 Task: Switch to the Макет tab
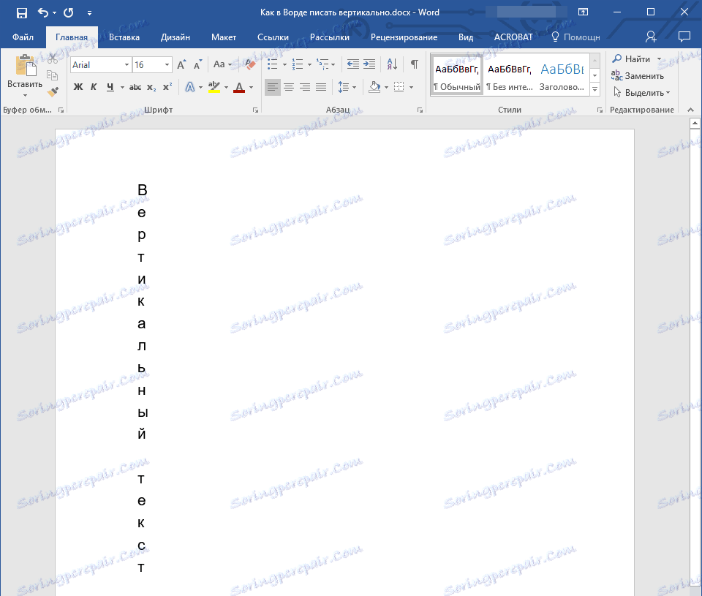[x=224, y=37]
